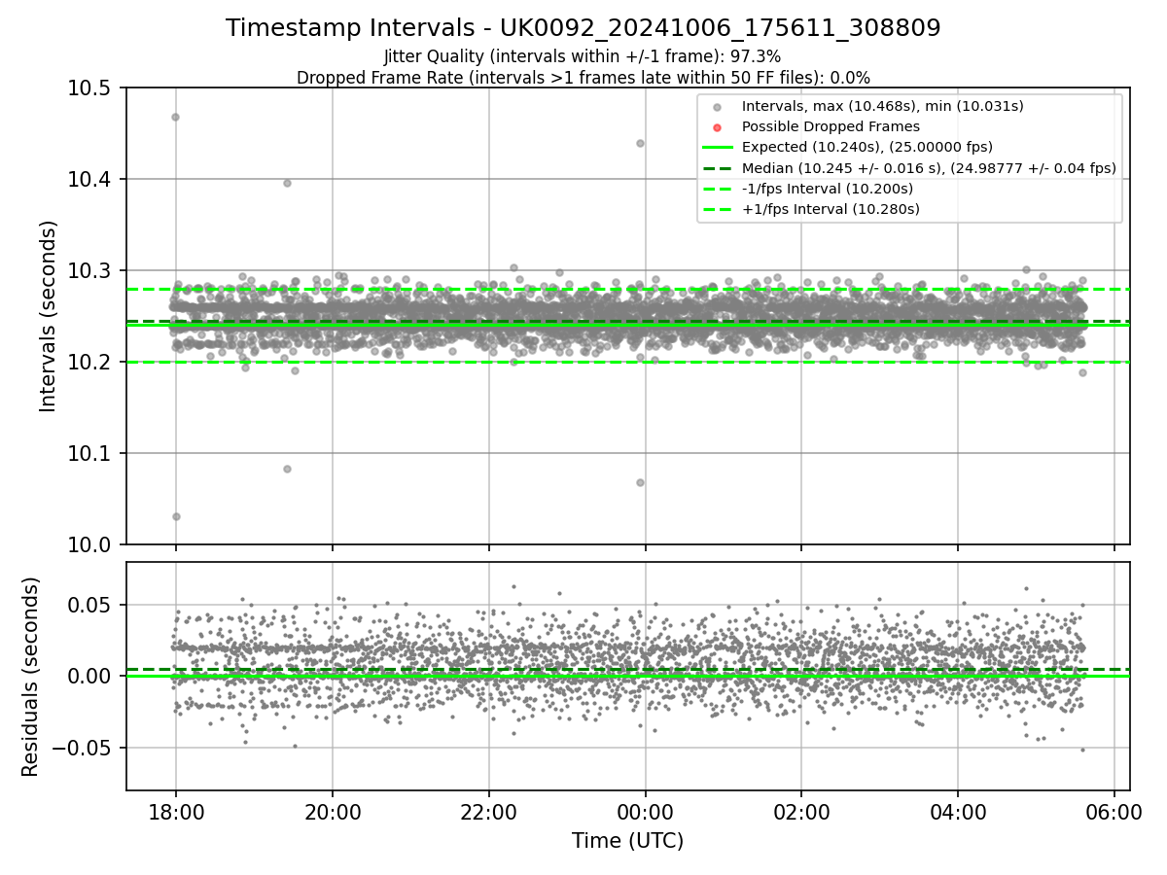Screen dimensions: 1167x875
Task: Click the '00:00' x-axis tick label
Action: 645,811
